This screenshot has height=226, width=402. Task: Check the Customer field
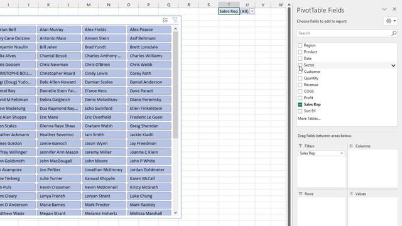point(300,72)
